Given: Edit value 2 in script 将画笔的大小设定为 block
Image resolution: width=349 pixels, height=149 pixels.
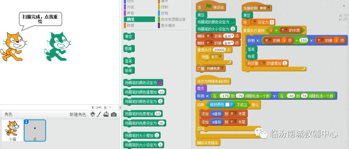Looking at the screenshot, I should [233, 29].
